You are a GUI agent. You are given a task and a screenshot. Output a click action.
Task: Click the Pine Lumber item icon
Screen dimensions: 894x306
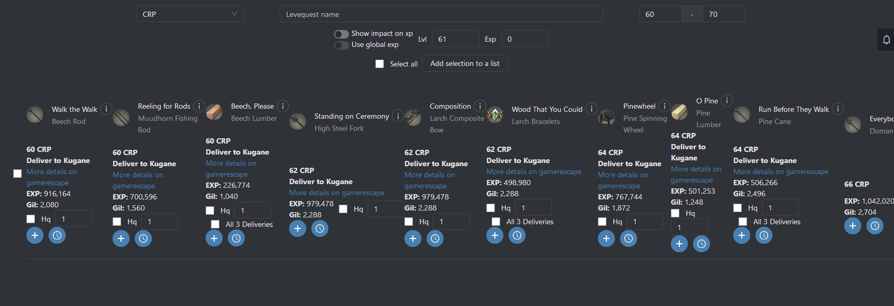(680, 113)
